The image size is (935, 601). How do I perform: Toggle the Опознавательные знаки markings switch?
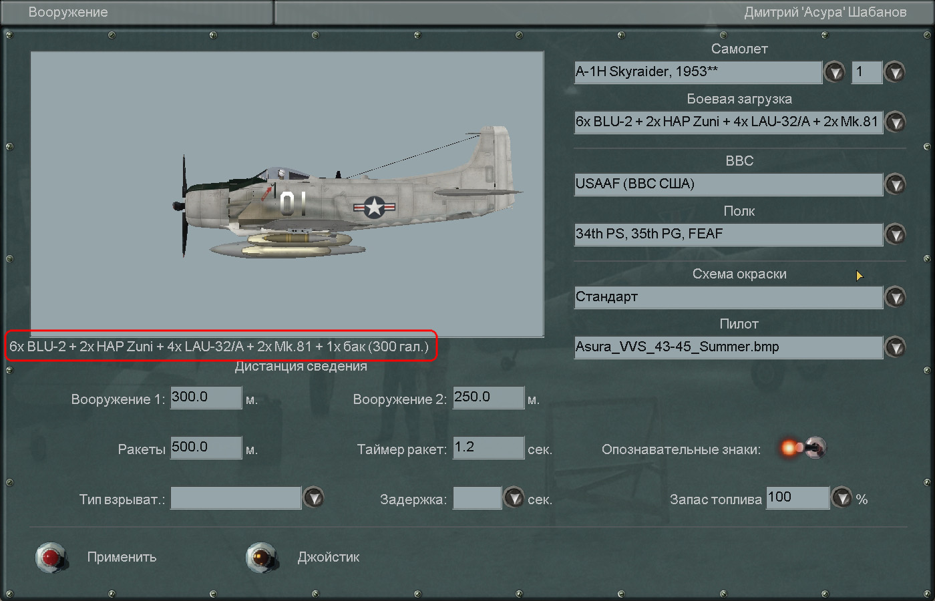(x=803, y=447)
